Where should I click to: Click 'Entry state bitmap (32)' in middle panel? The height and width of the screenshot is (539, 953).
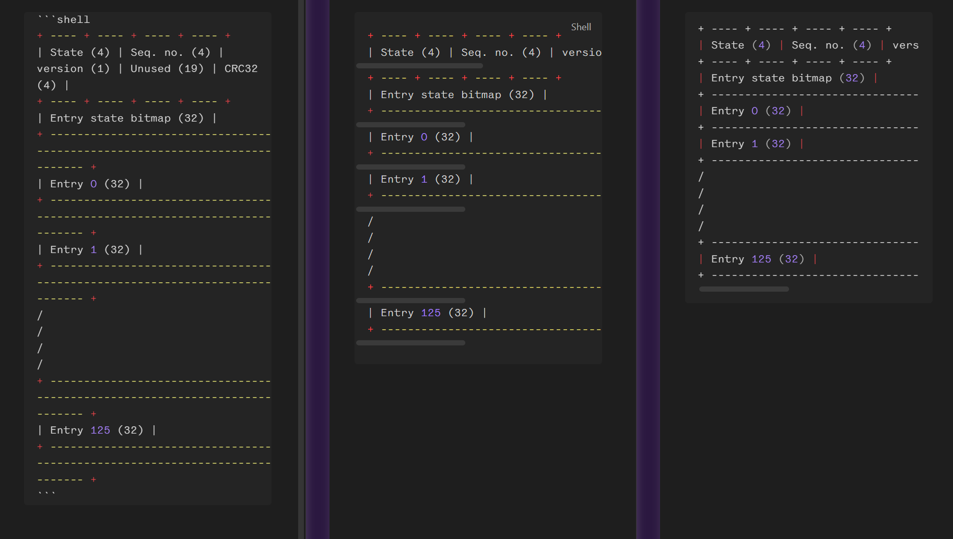tap(457, 94)
